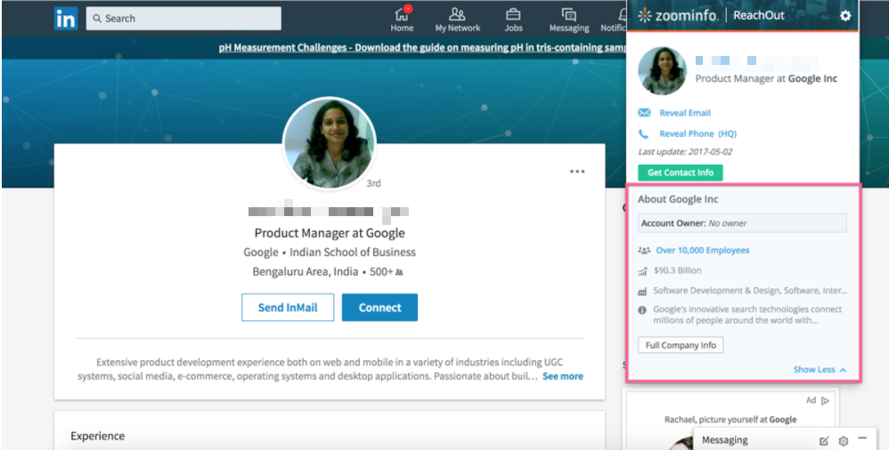Viewport: 889px width, 450px height.
Task: Expand summary with See more
Action: tap(562, 376)
